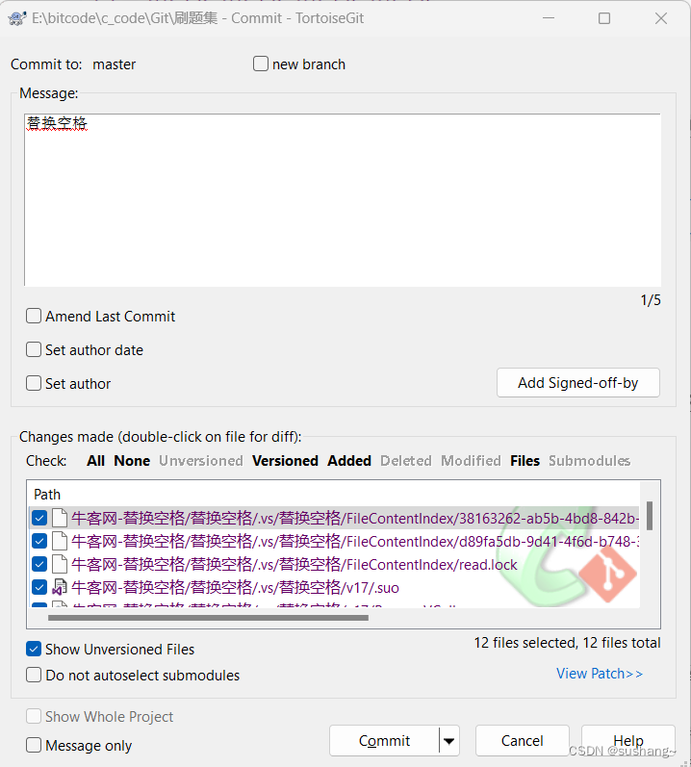Screen dimensions: 691x767
Task: Click the .suo file type icon
Action: pos(60,587)
